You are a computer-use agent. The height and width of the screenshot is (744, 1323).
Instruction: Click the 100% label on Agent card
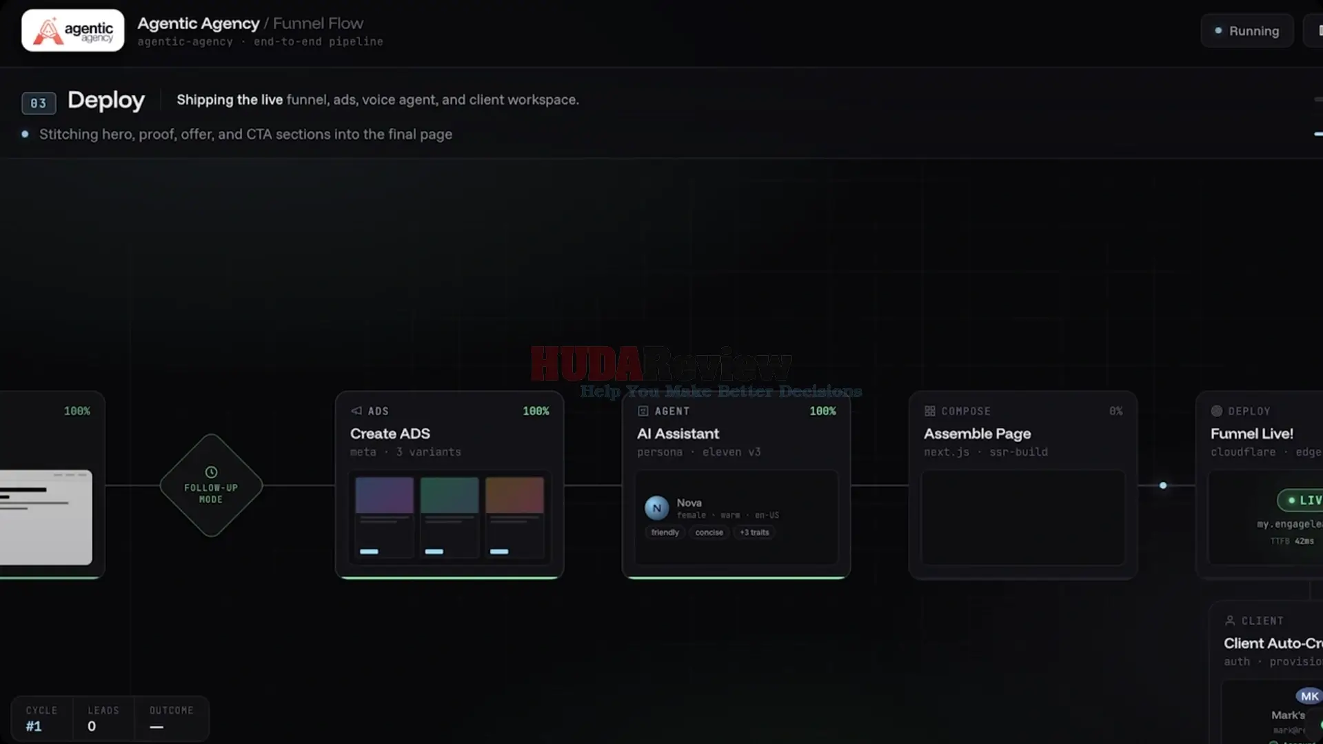tap(822, 411)
